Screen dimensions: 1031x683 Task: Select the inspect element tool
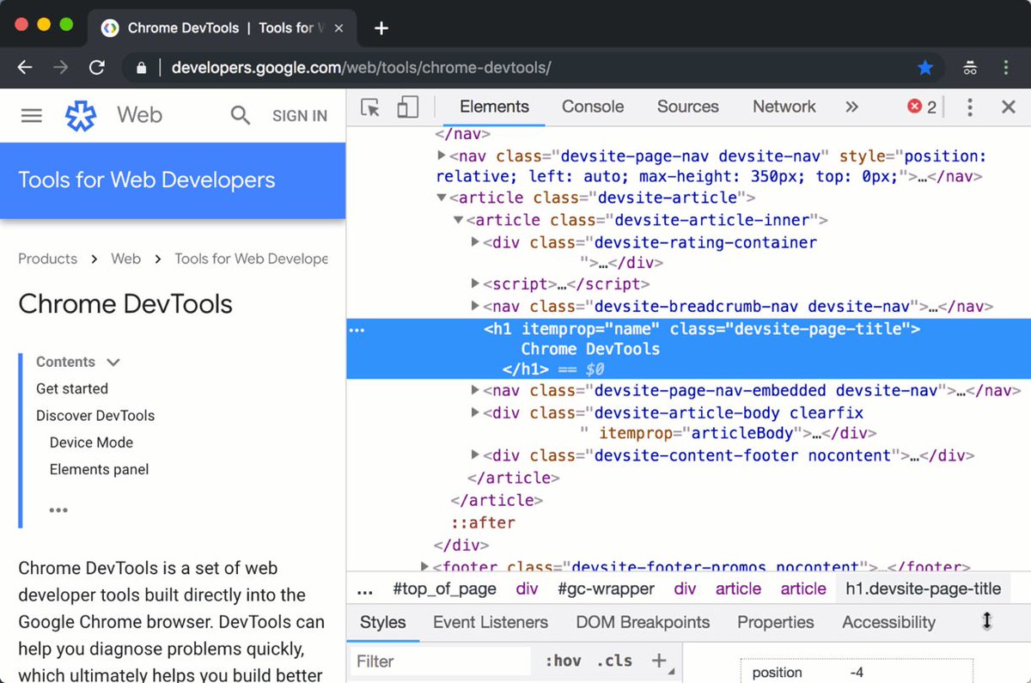(x=369, y=107)
